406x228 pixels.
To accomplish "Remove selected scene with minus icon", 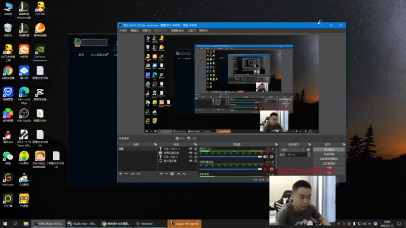I will coord(126,174).
